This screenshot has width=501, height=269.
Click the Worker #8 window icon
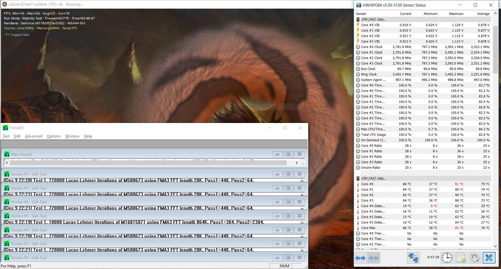point(7,258)
